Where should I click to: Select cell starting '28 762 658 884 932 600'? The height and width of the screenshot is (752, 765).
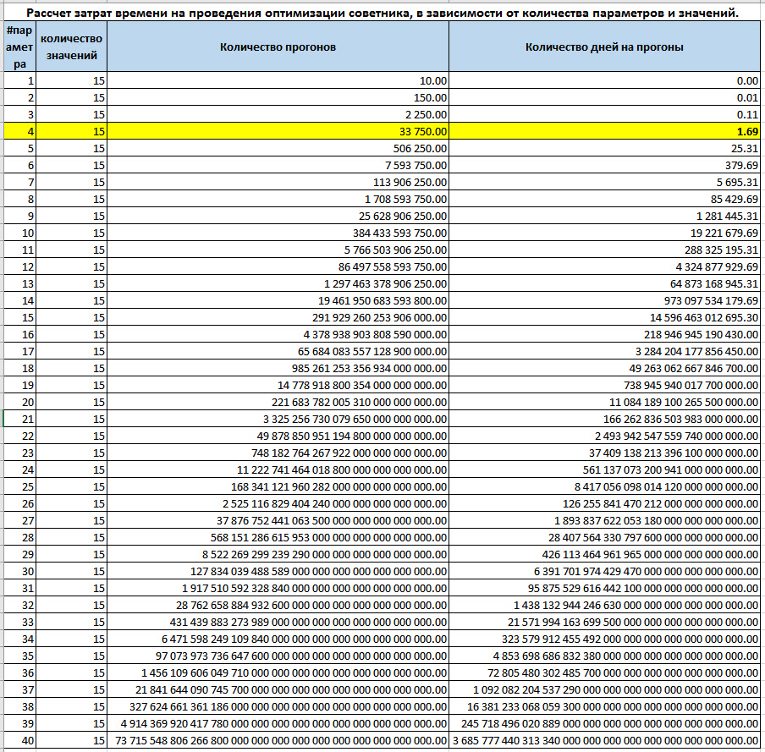pyautogui.click(x=278, y=605)
